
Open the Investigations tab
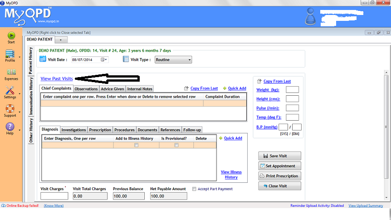click(x=73, y=130)
